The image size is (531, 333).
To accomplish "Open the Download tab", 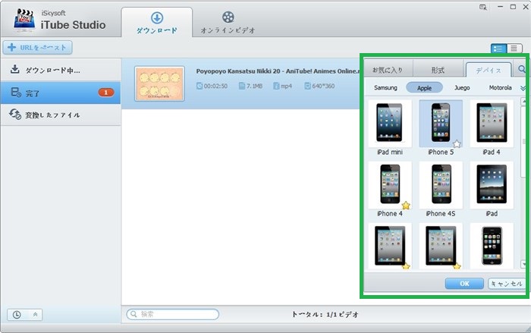I will click(x=157, y=22).
